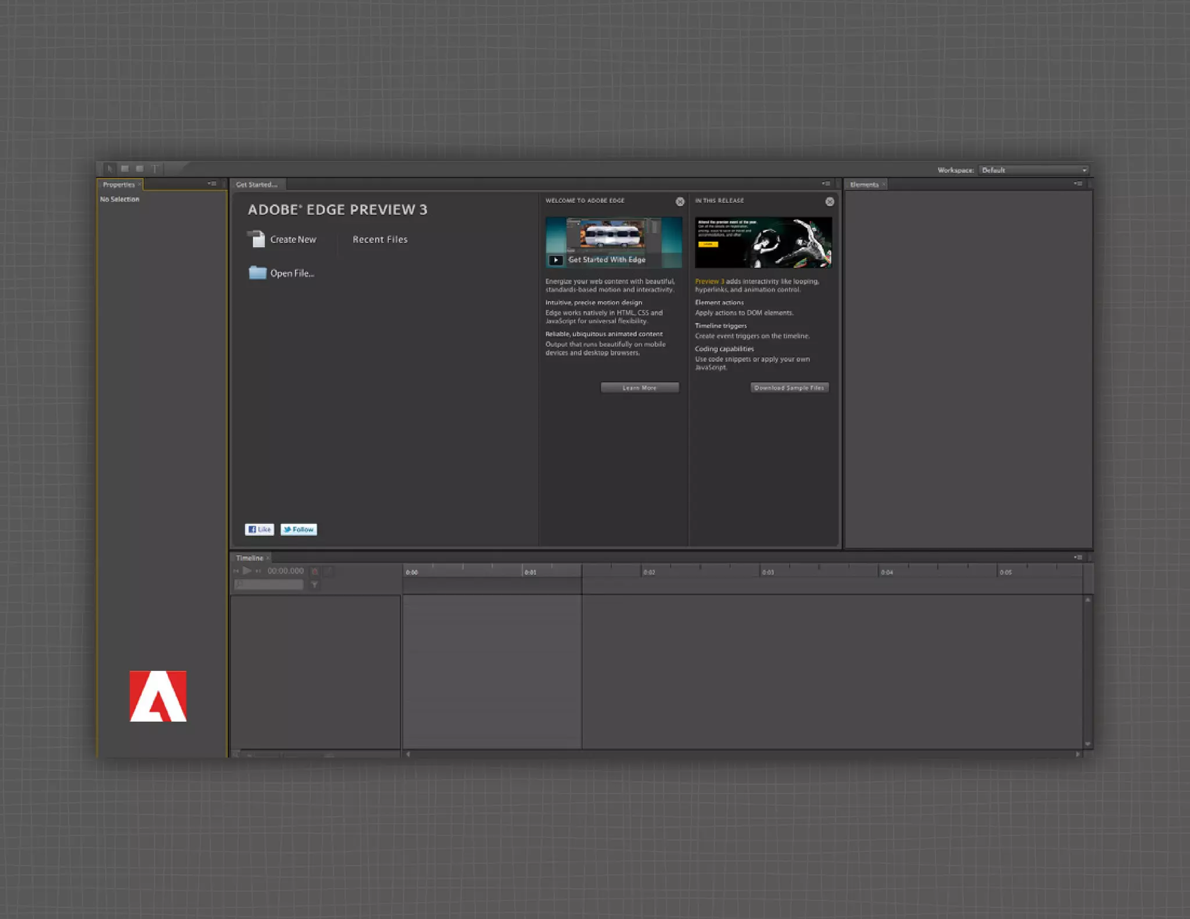Select the arrow Selection tool
The width and height of the screenshot is (1190, 919).
tap(110, 169)
